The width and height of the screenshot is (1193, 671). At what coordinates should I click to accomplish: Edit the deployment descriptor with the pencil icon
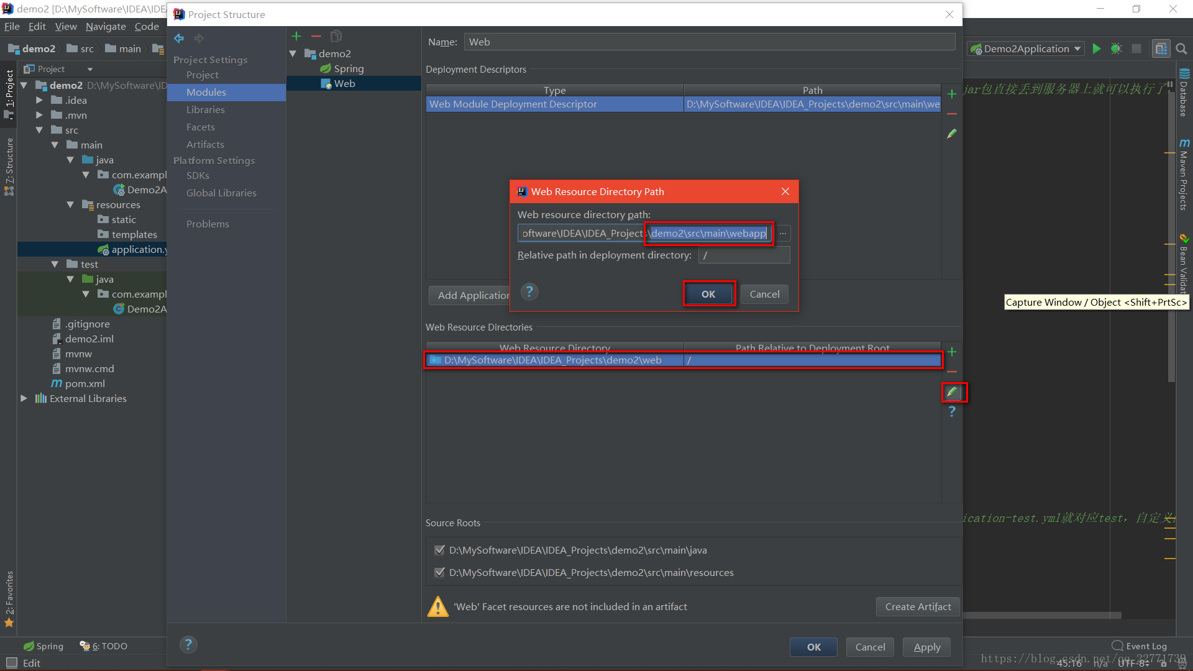pos(951,134)
